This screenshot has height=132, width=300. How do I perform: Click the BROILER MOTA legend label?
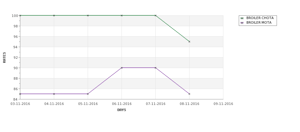259,22
